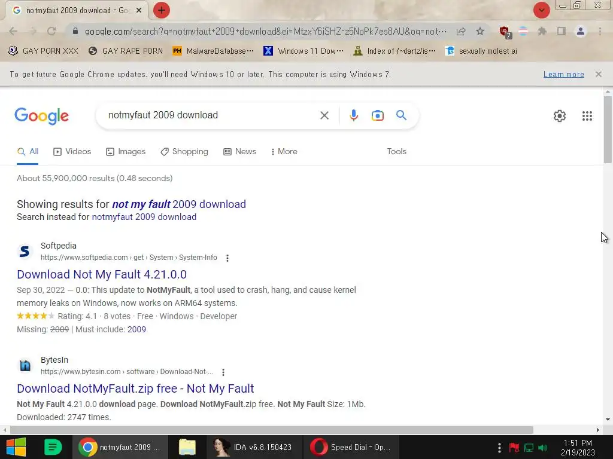The width and height of the screenshot is (613, 459).
Task: Open the volume tray control
Action: click(542, 448)
